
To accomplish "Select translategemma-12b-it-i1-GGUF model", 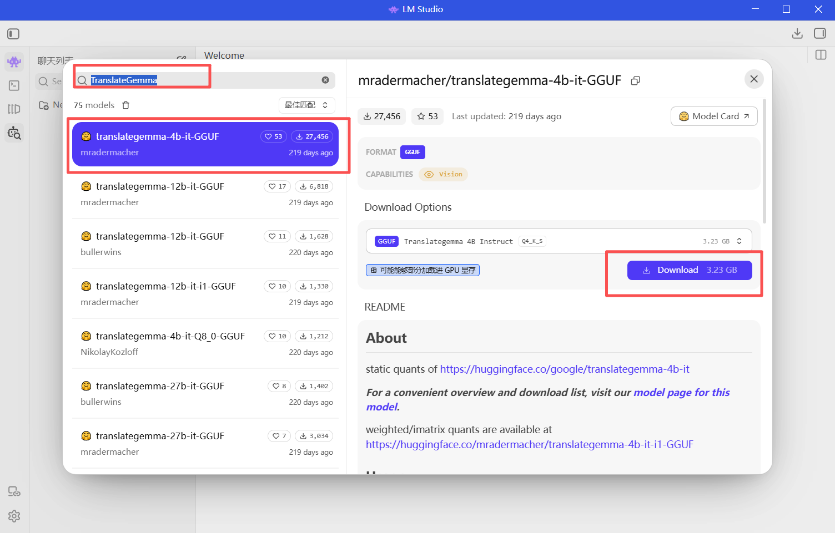I will (205, 294).
